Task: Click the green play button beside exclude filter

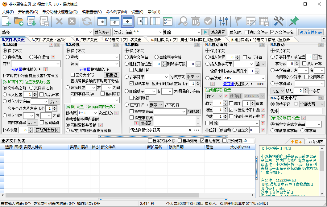Action: coord(205,32)
